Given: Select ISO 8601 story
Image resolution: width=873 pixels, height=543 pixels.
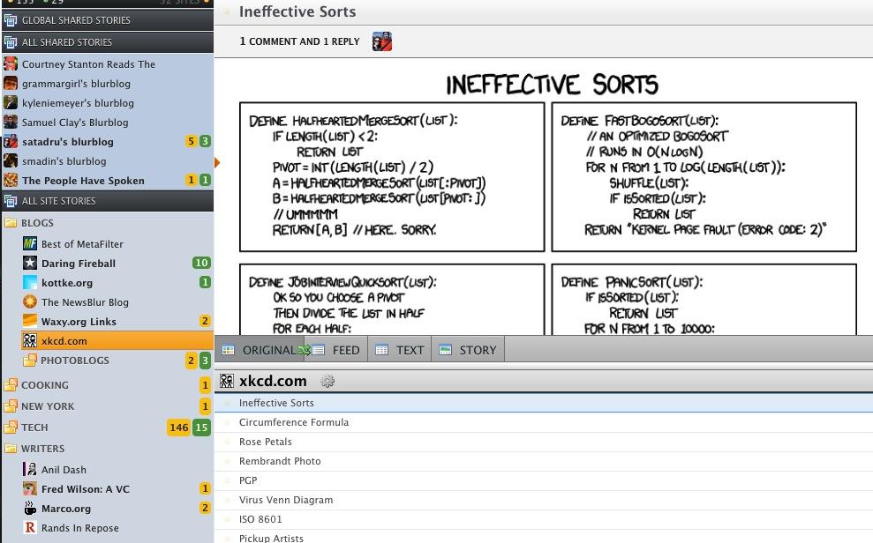Looking at the screenshot, I should [544, 520].
